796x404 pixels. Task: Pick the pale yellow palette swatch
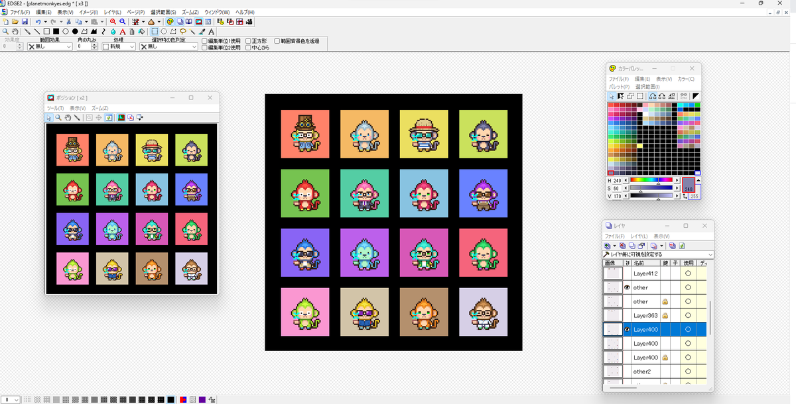pyautogui.click(x=639, y=145)
